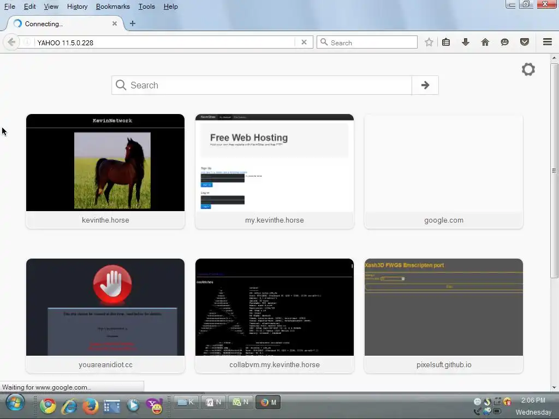Click the my.kevinthe.horse tile label
559x419 pixels.
click(x=275, y=220)
